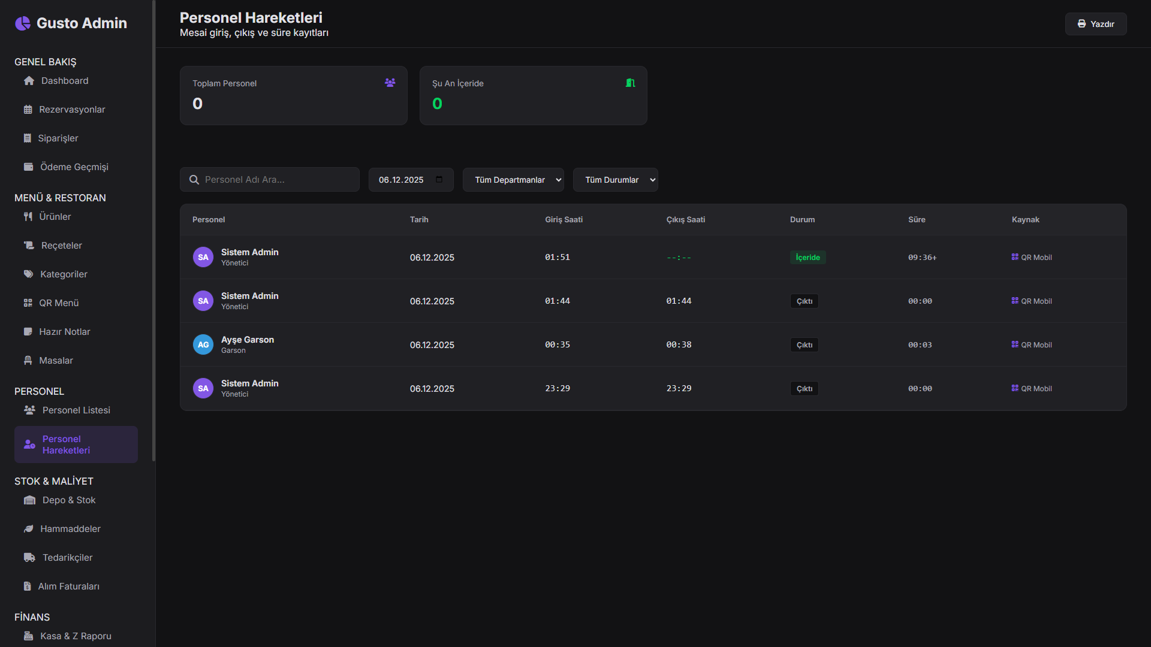Image resolution: width=1151 pixels, height=647 pixels.
Task: Click the 00:35 entry time
Action: click(x=558, y=345)
